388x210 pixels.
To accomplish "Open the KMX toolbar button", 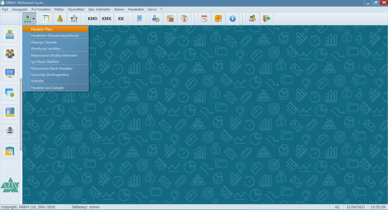I will 107,19.
